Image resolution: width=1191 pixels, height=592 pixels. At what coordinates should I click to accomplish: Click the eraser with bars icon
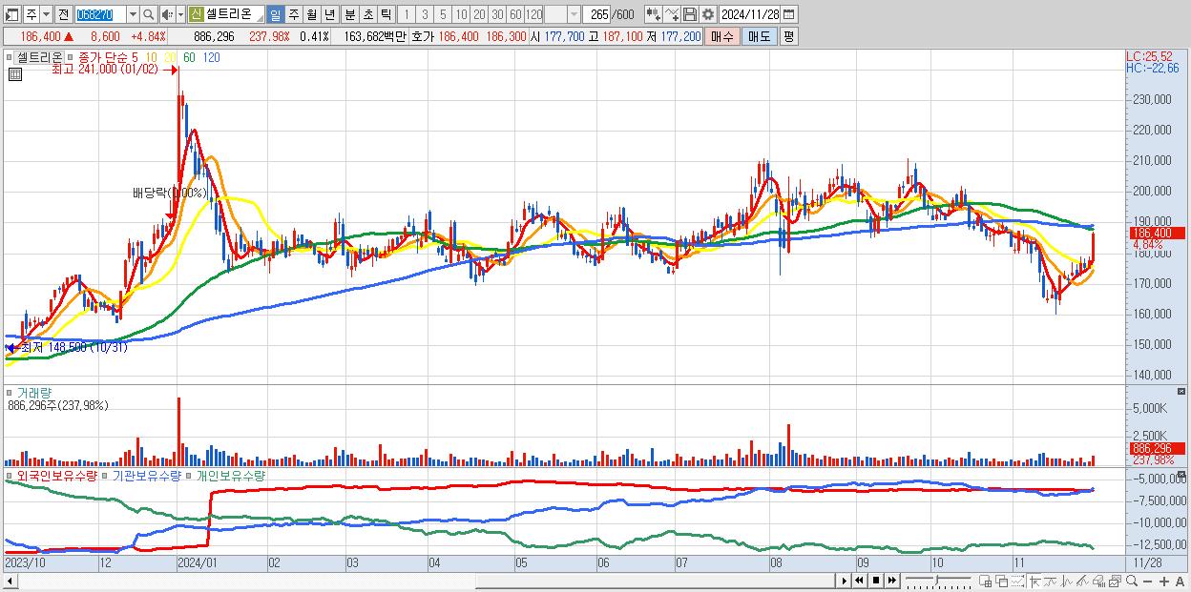coord(1098,581)
